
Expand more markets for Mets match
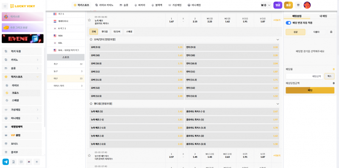[277, 20]
